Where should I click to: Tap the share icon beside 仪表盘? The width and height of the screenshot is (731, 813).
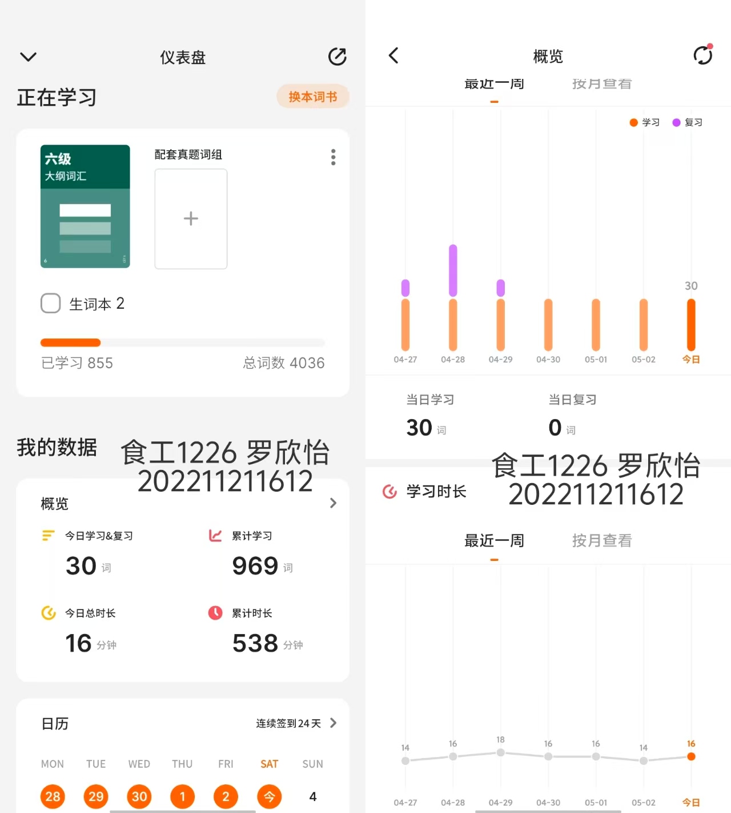(x=337, y=57)
